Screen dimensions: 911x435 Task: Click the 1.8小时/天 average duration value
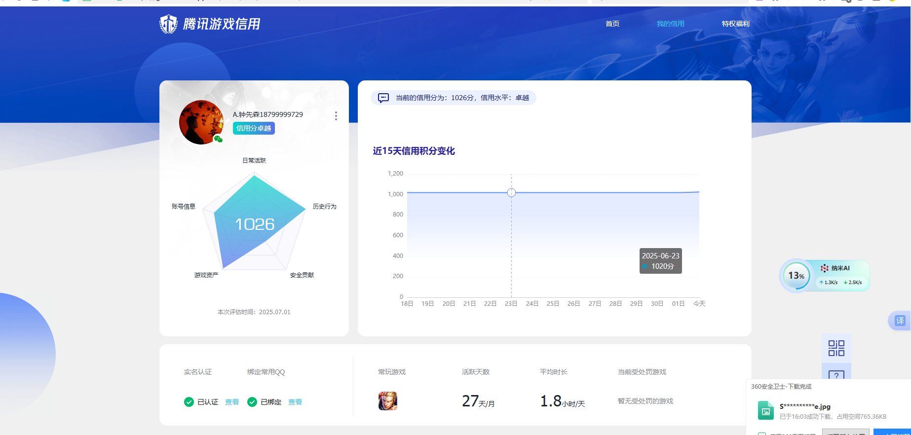point(563,401)
